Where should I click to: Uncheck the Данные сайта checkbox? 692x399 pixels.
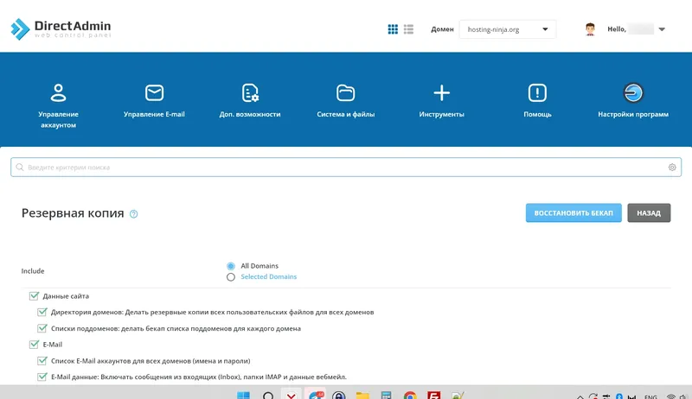click(x=34, y=296)
